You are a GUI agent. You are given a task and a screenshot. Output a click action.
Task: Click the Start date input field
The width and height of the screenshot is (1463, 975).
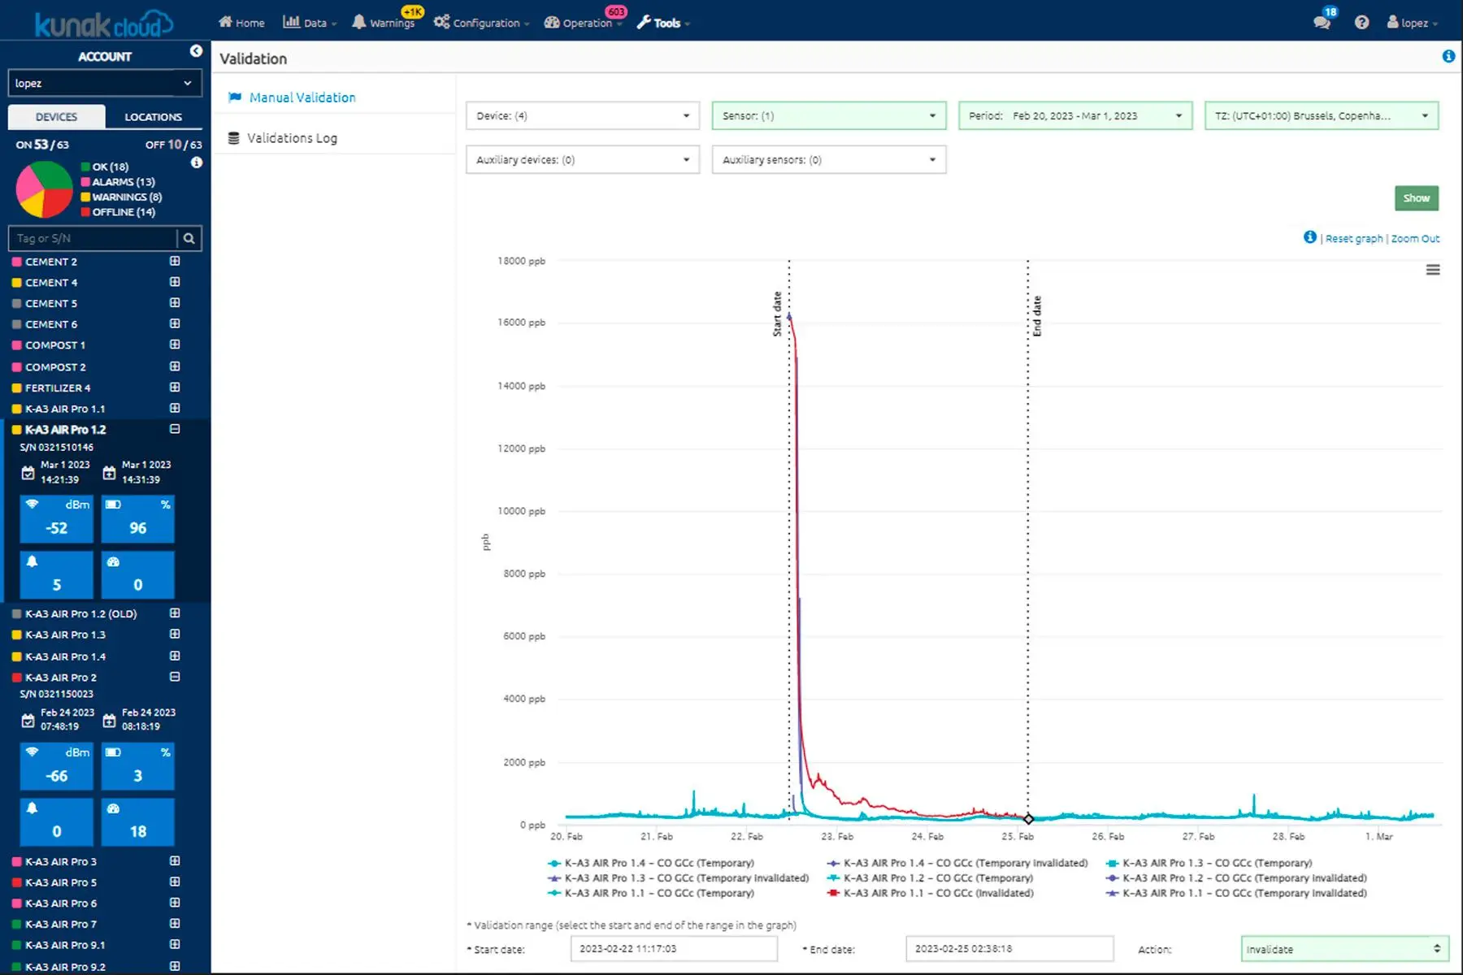pyautogui.click(x=674, y=949)
